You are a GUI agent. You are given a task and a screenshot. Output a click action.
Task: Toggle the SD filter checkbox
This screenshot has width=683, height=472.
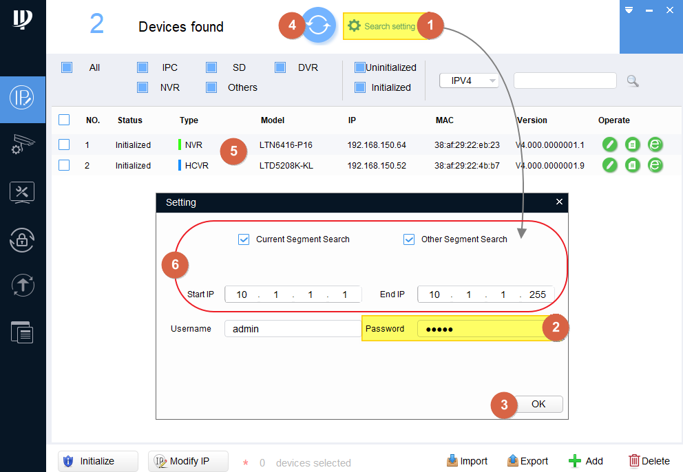pos(211,67)
